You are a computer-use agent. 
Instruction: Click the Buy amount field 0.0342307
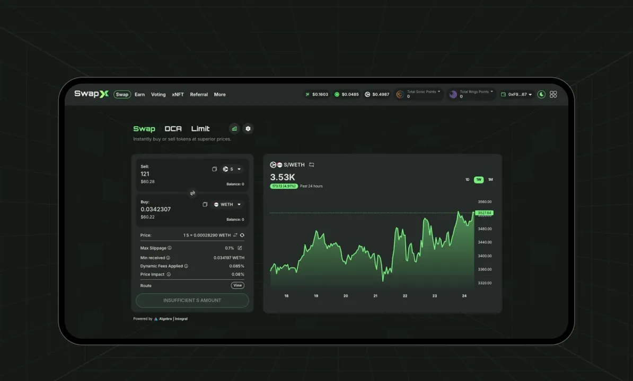point(156,210)
